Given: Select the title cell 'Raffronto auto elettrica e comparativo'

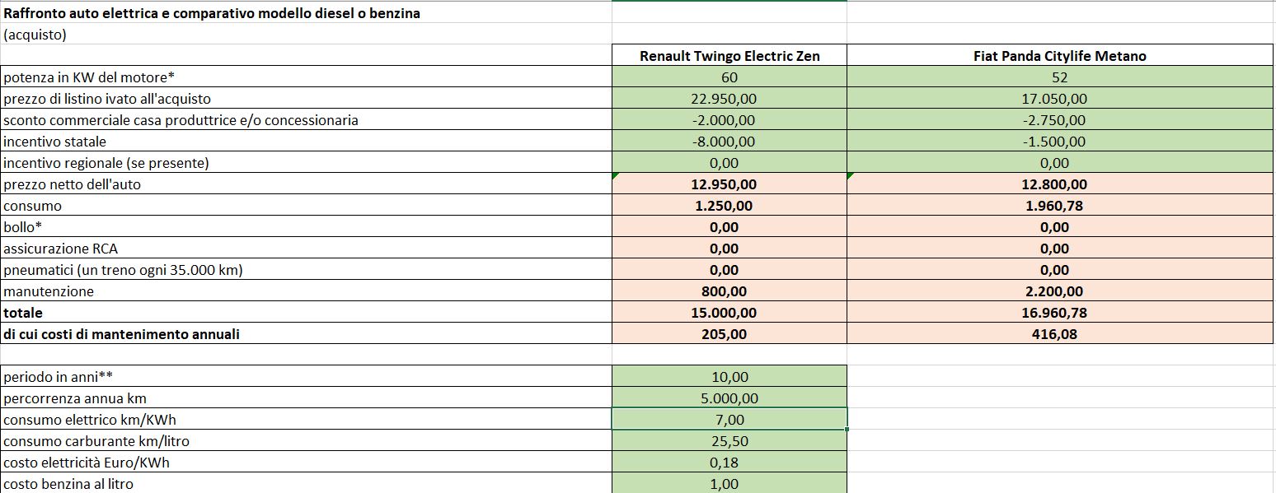Looking at the screenshot, I should (306, 13).
